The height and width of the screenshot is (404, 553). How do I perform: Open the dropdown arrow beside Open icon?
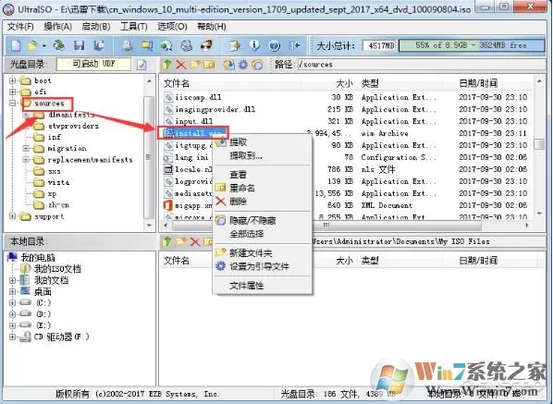point(44,46)
